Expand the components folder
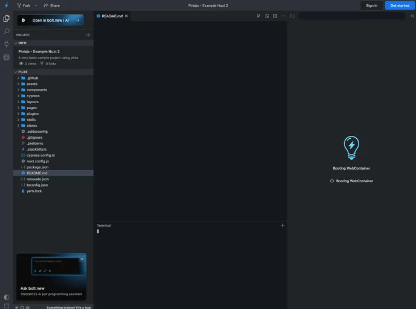 (53, 90)
